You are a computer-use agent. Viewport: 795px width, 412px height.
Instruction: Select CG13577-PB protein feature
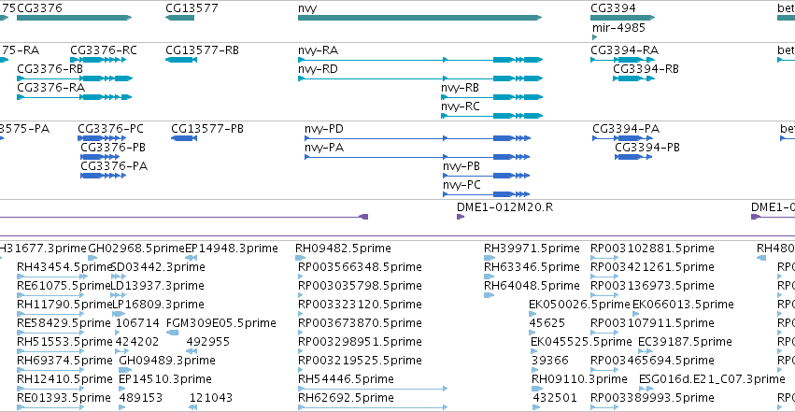pos(184,138)
